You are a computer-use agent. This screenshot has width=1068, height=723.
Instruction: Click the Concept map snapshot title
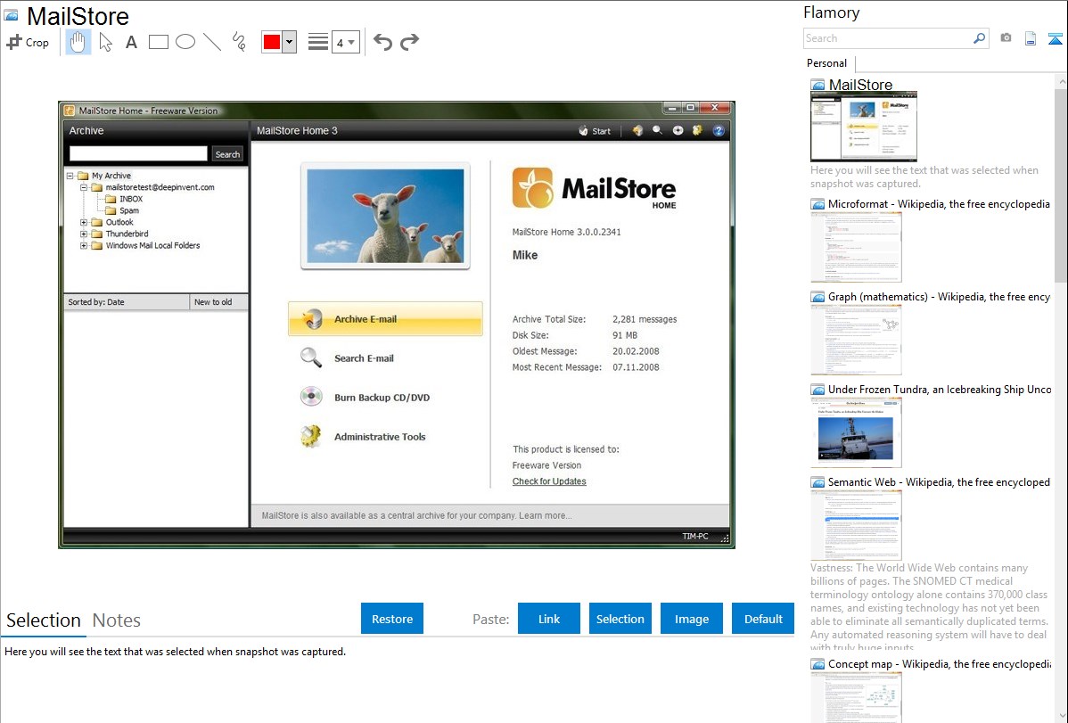point(940,664)
